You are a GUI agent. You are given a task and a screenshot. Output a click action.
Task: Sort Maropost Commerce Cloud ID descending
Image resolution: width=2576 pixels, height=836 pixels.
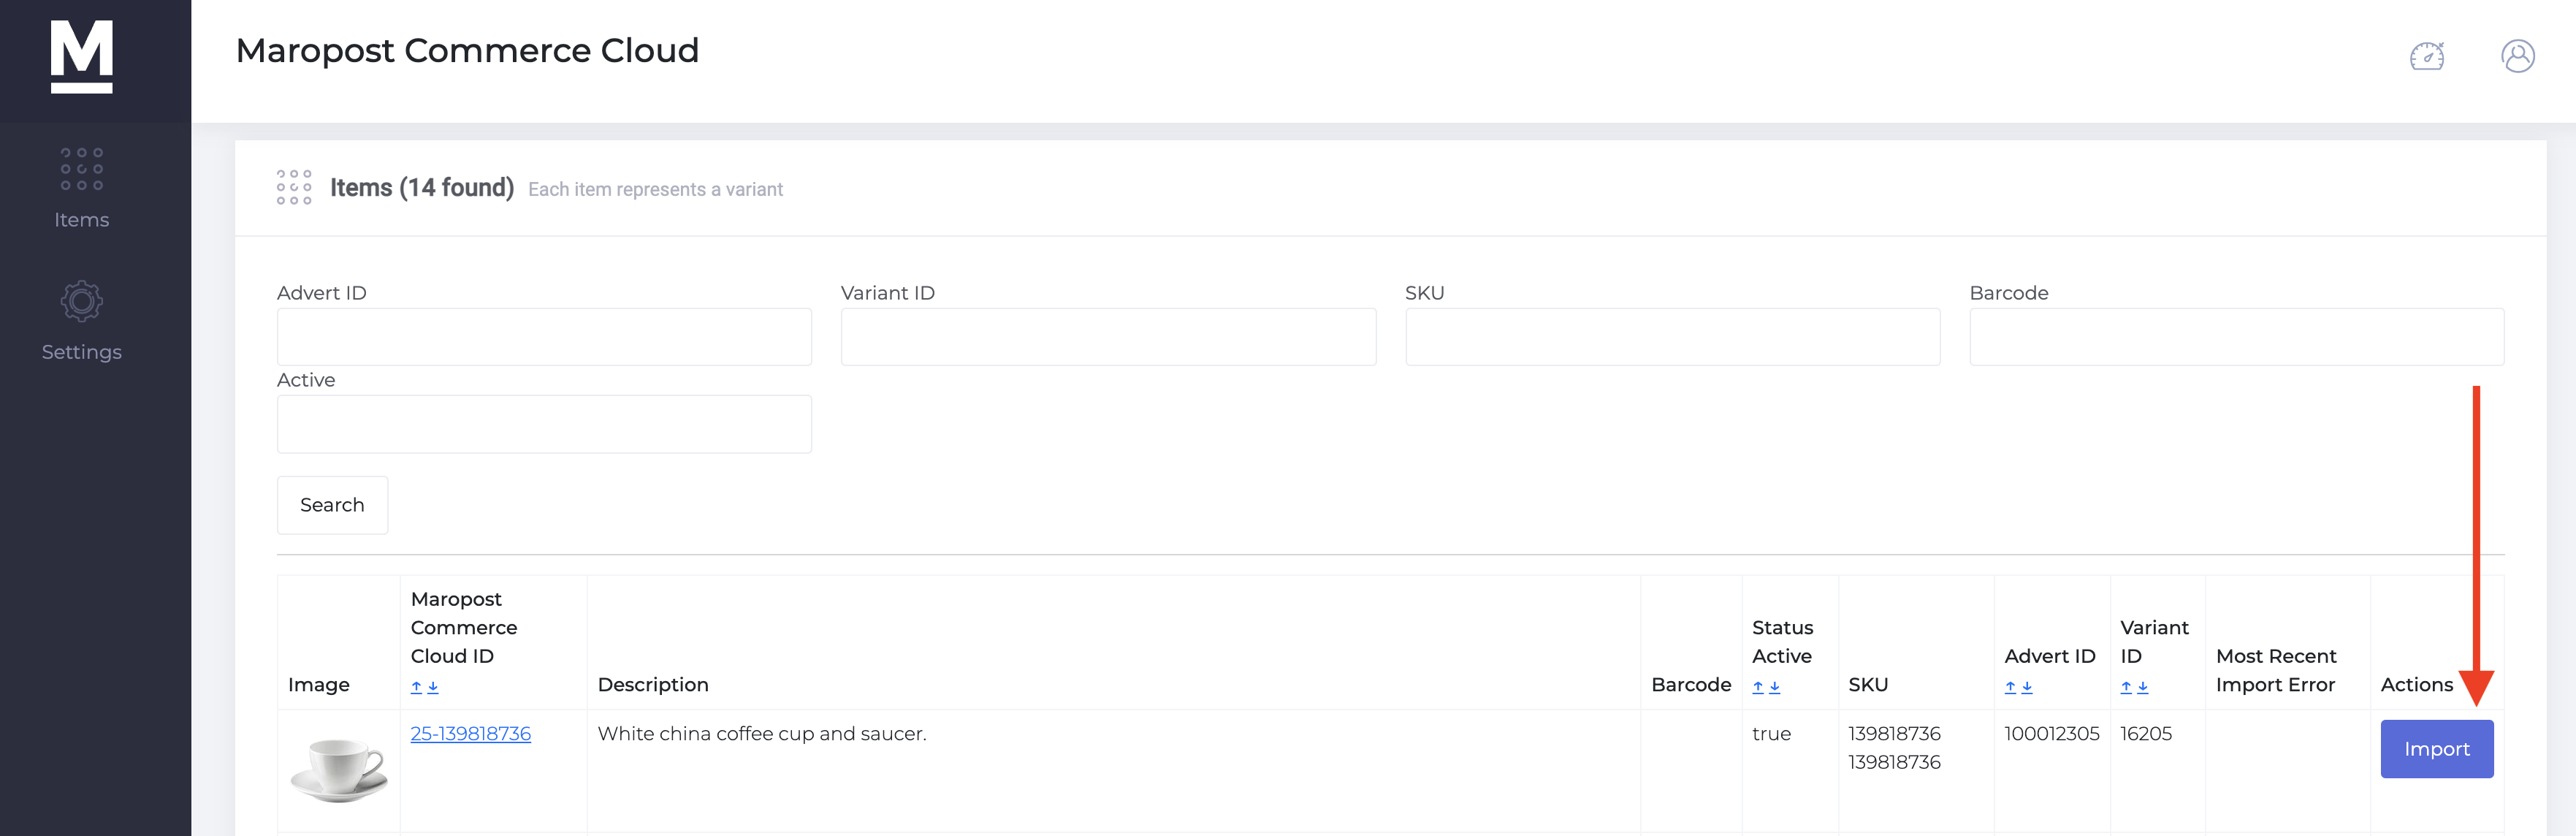tap(433, 687)
